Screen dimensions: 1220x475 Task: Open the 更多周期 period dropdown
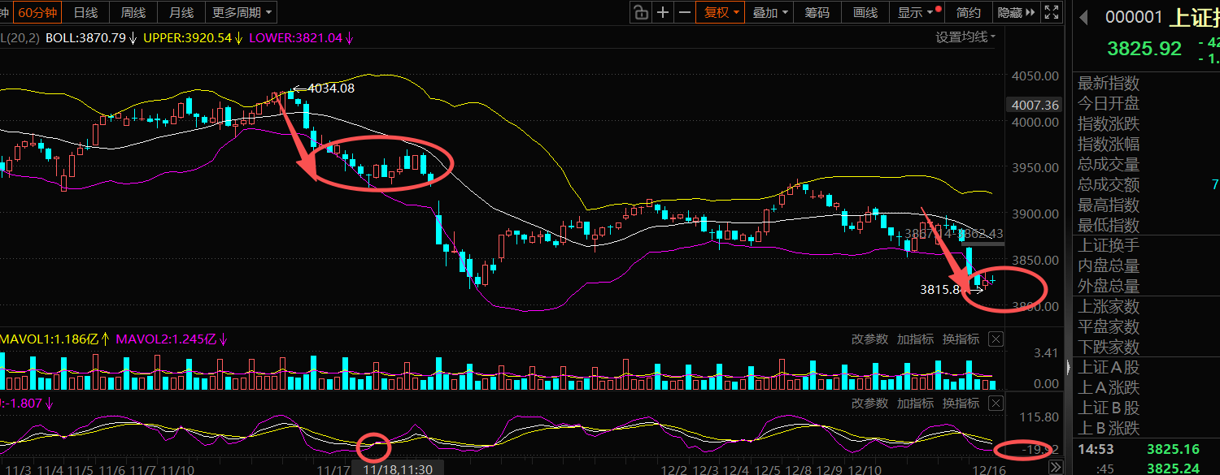243,12
